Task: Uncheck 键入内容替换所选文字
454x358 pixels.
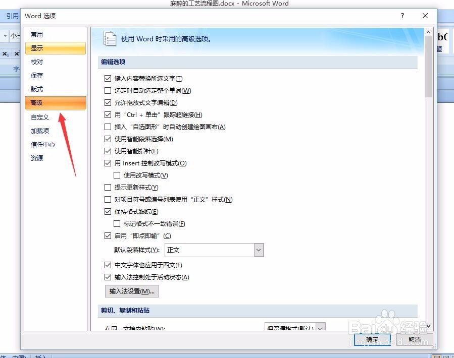Action: pos(108,78)
